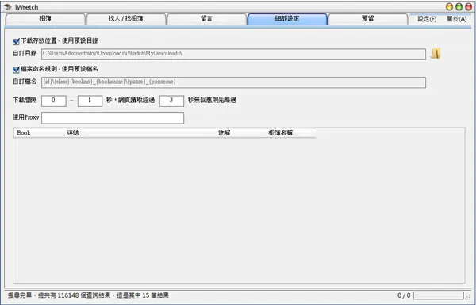Screen dimensions: 476x305
Task: Select the 留言 tab
Action: (x=206, y=19)
